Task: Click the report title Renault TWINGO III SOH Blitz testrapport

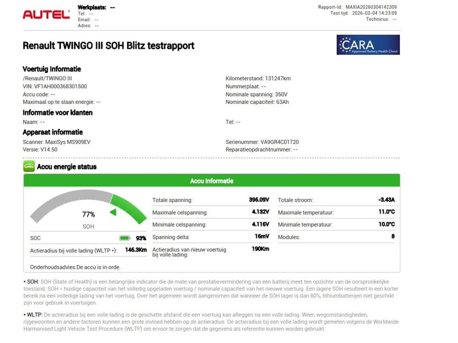Action: 108,46
